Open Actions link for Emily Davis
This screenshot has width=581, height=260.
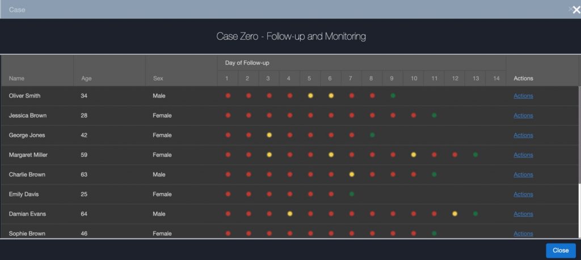523,194
